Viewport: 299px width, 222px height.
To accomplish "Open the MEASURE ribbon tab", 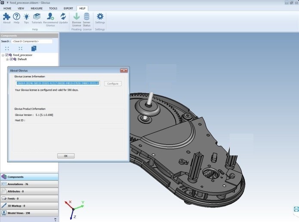I will click(37, 9).
